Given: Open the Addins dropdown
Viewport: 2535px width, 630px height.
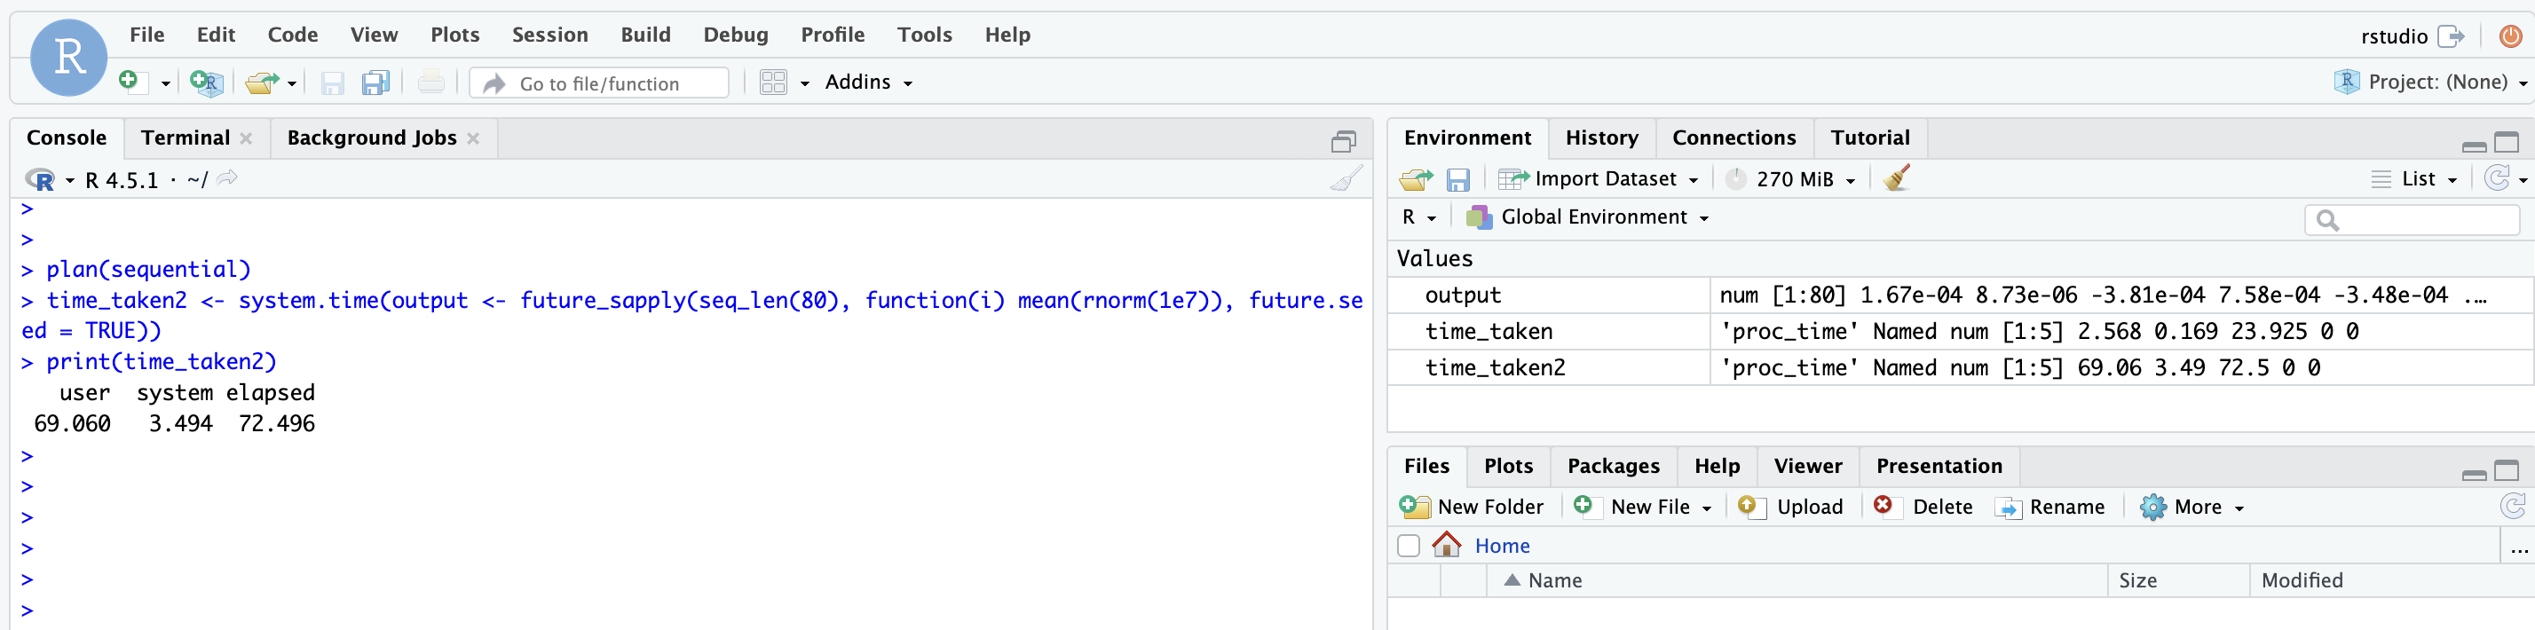Looking at the screenshot, I should click(x=868, y=82).
